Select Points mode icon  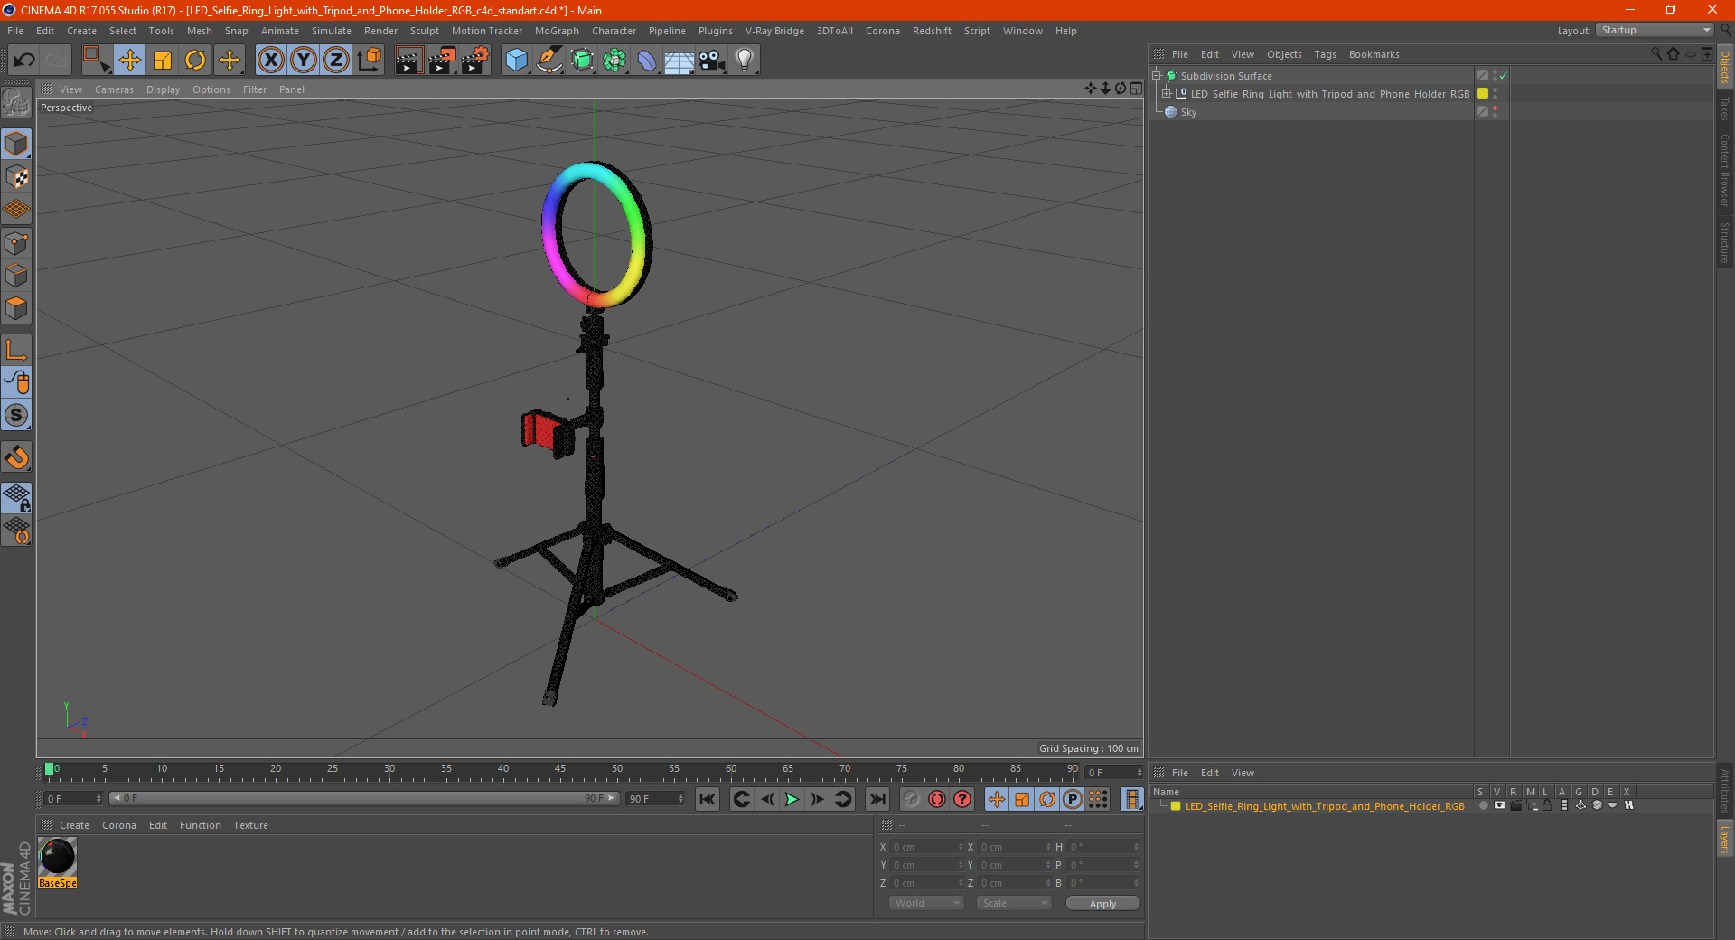(16, 243)
